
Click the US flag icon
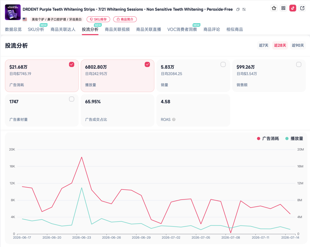point(25,19)
